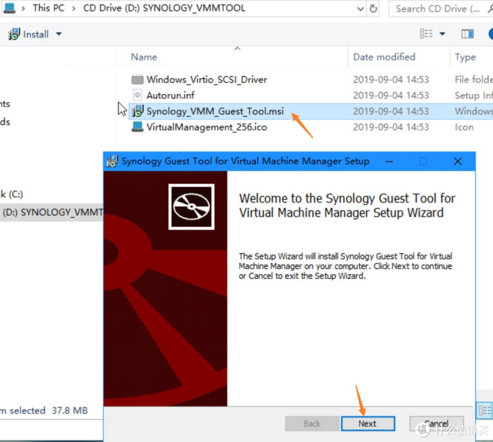493x442 pixels.
Task: Expand the address bar history dropdown
Action: click(361, 9)
